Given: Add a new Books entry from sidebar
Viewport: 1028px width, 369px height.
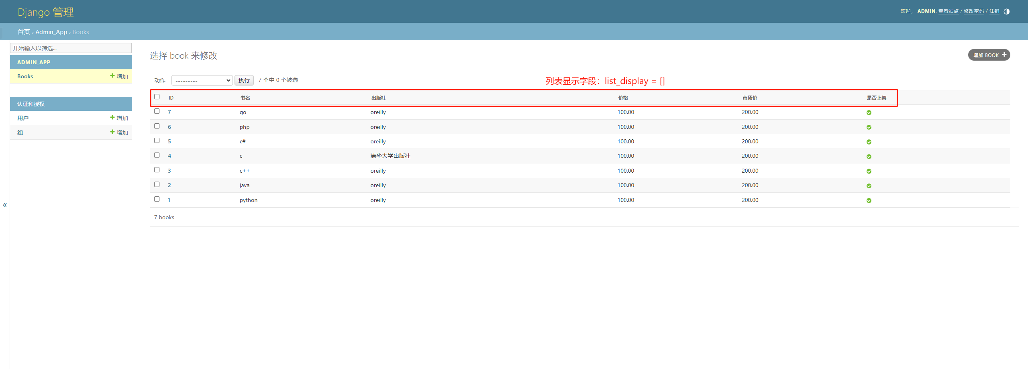Looking at the screenshot, I should click(119, 76).
